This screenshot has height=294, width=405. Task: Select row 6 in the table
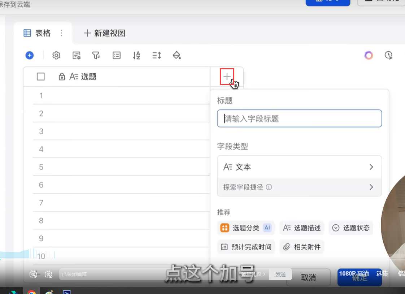point(117,185)
